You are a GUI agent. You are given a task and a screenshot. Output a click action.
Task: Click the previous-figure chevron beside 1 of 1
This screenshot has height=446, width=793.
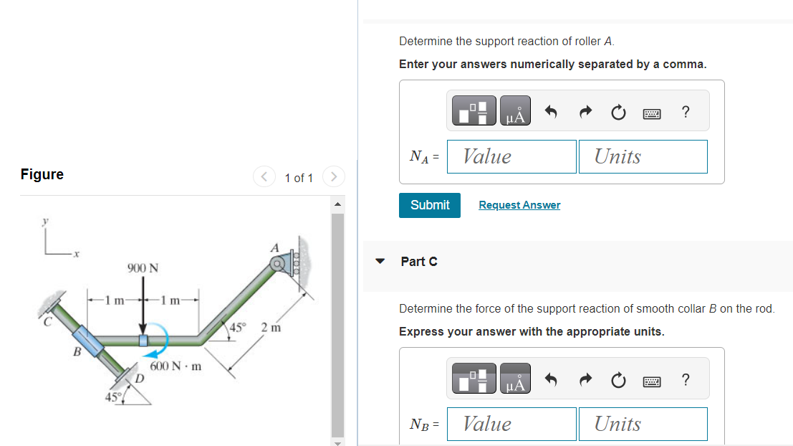tap(264, 176)
